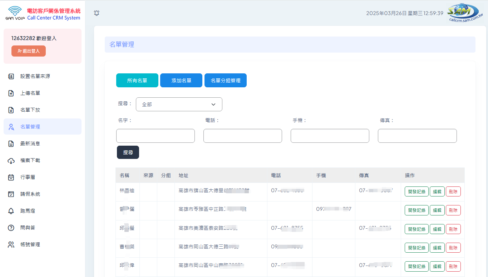Open the 上傳名單 upload list icon
The height and width of the screenshot is (277, 488).
(11, 93)
